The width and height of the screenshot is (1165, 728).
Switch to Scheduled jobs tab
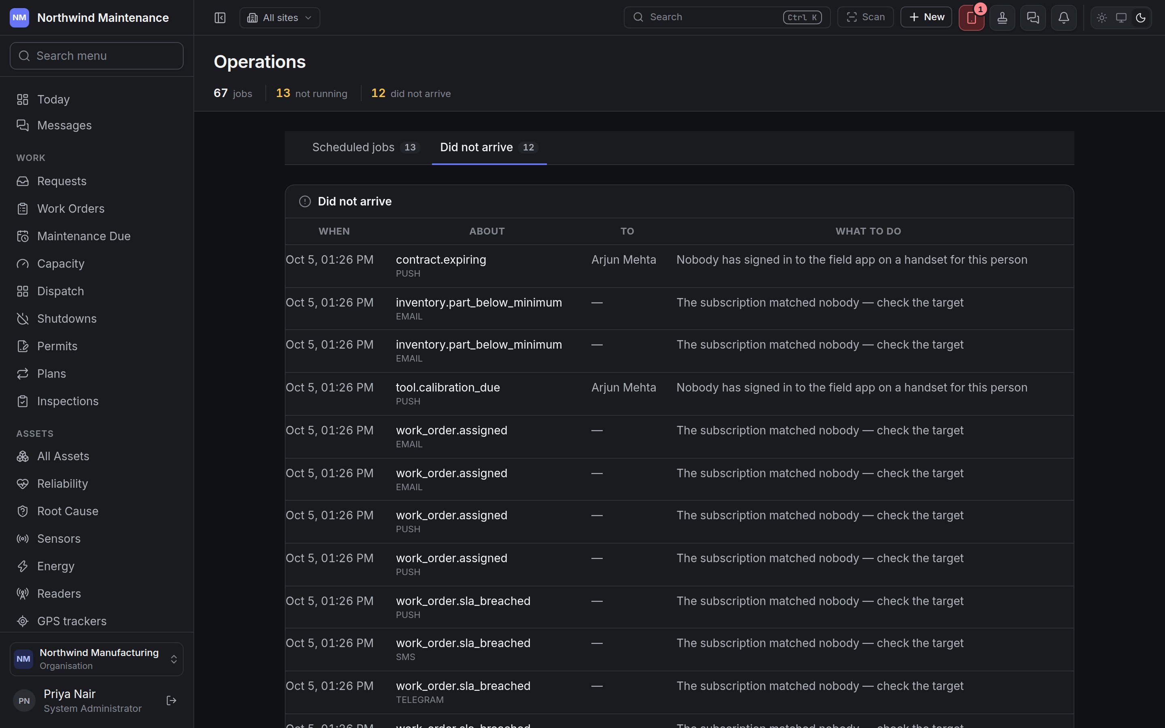[366, 147]
